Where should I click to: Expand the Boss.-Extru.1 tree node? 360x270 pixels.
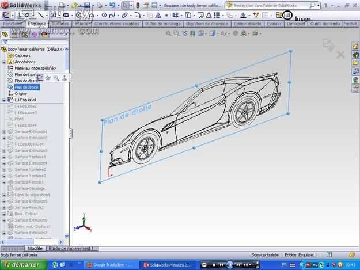(x=4, y=214)
